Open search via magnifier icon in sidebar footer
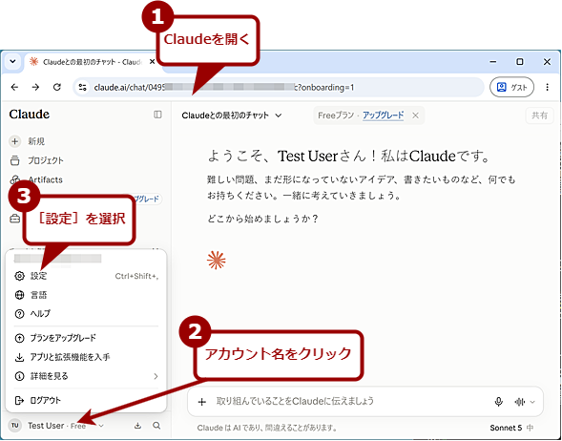 coord(156,426)
